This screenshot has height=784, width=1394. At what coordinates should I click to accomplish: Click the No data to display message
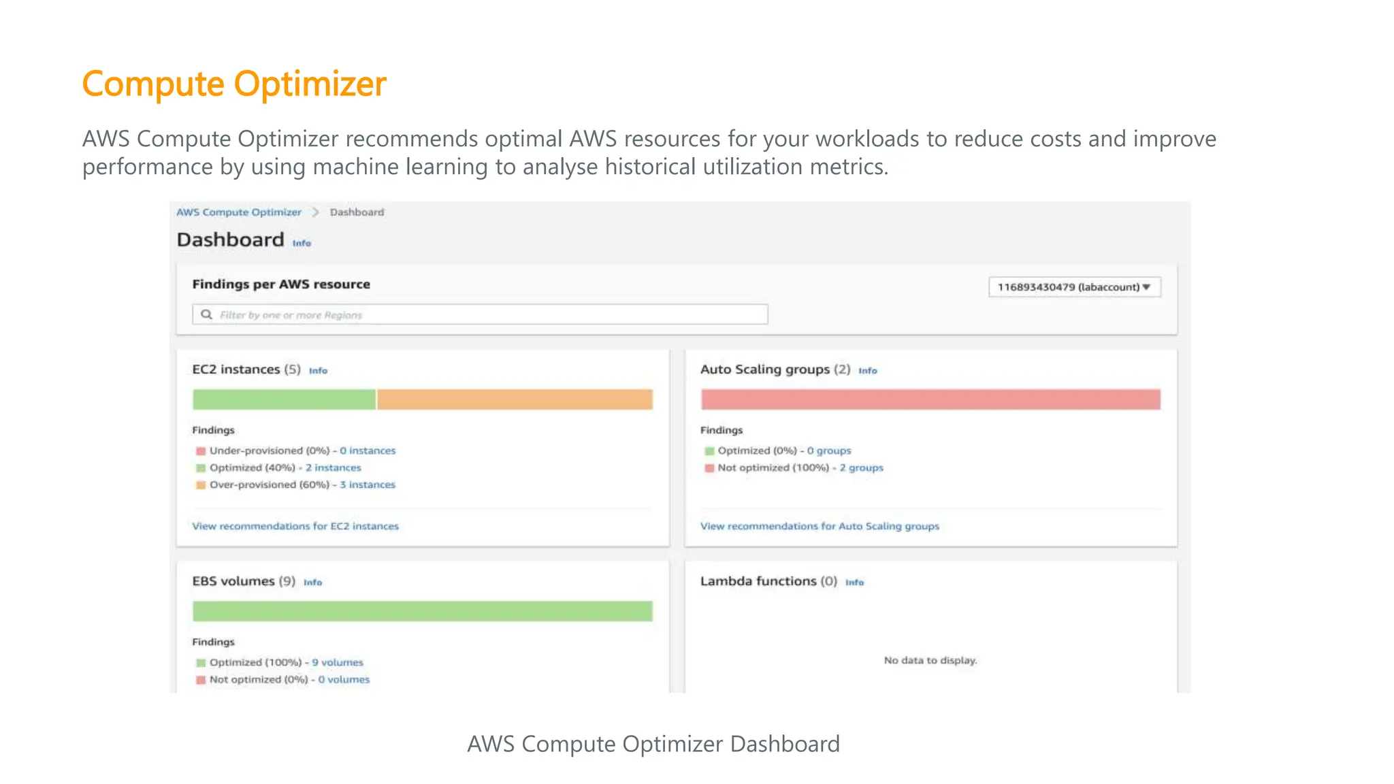[930, 660]
